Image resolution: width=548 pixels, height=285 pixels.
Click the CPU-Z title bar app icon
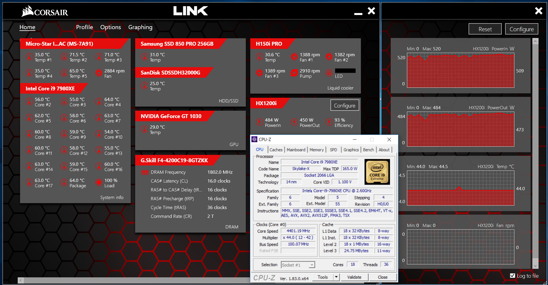pyautogui.click(x=254, y=139)
